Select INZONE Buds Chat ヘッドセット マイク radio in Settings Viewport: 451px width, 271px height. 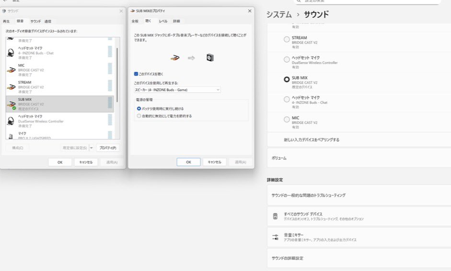pyautogui.click(x=287, y=99)
